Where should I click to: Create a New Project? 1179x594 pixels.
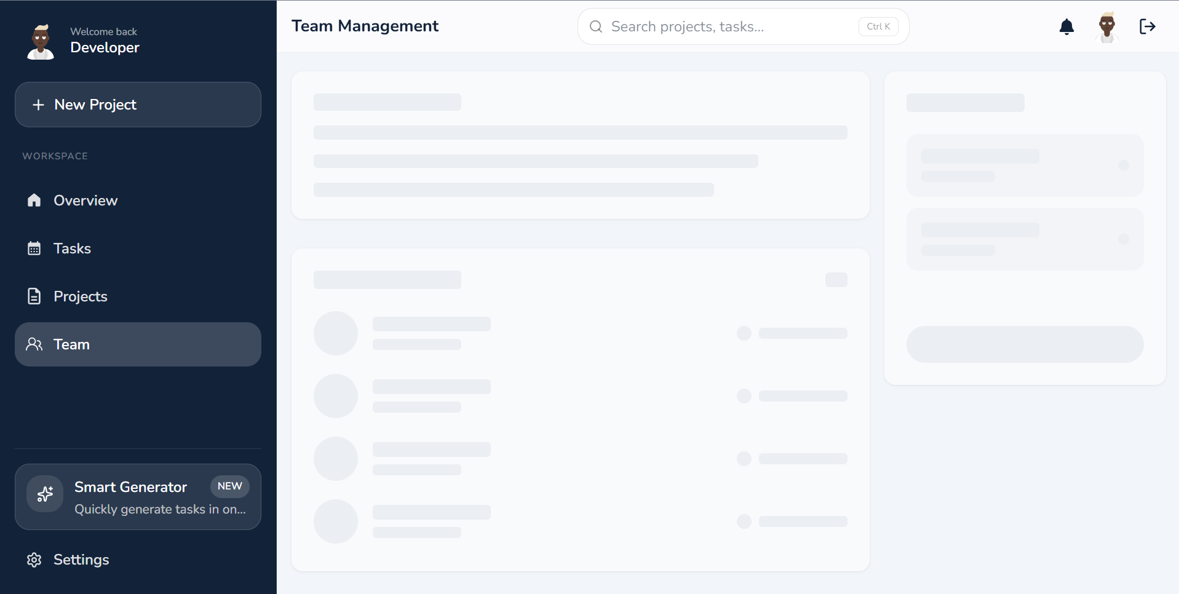point(138,105)
